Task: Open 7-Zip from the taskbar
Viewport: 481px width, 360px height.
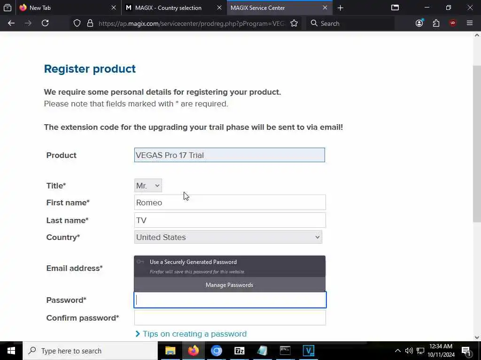Action: point(239,351)
